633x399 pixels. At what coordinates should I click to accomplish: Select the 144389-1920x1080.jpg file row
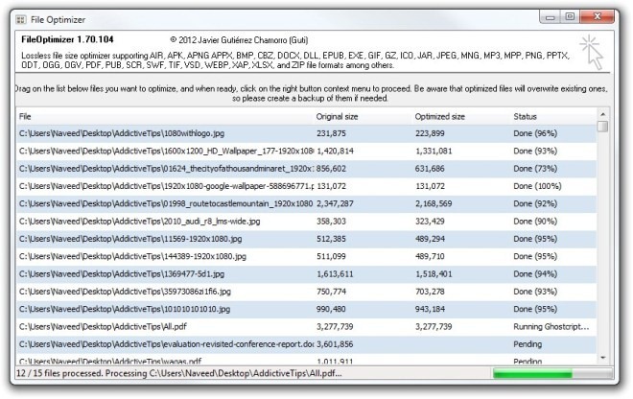pyautogui.click(x=306, y=256)
